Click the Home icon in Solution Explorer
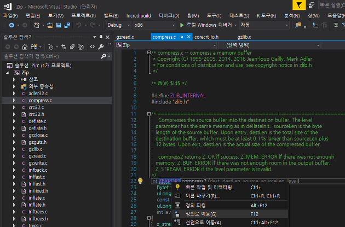The height and width of the screenshot is (227, 345). [25, 47]
